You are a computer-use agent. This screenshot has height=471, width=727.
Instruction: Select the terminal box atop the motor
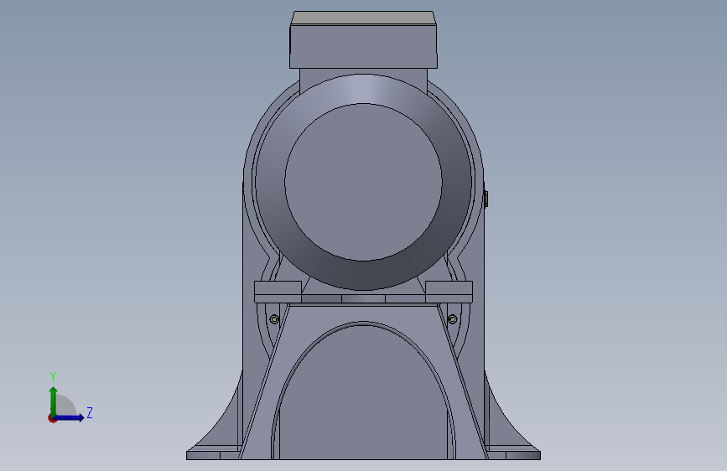(364, 40)
